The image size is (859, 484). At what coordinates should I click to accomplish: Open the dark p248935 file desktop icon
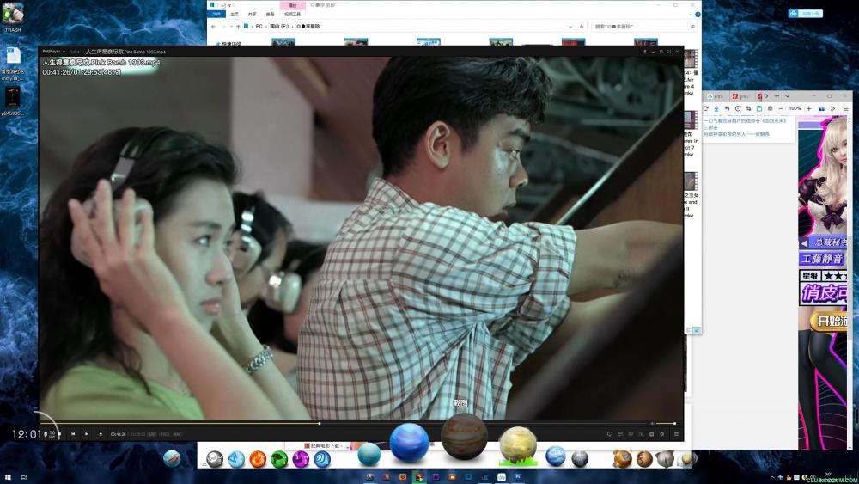click(12, 101)
